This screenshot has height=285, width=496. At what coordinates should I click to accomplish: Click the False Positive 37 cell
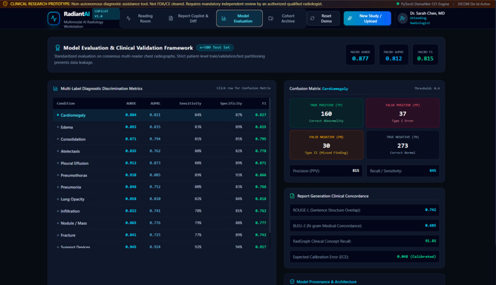click(402, 113)
